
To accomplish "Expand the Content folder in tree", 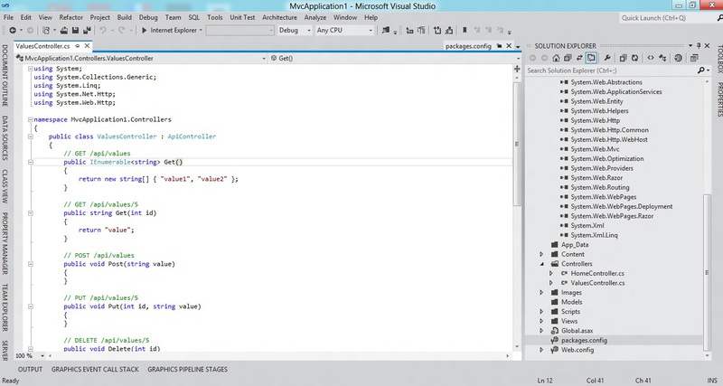I will pos(541,254).
